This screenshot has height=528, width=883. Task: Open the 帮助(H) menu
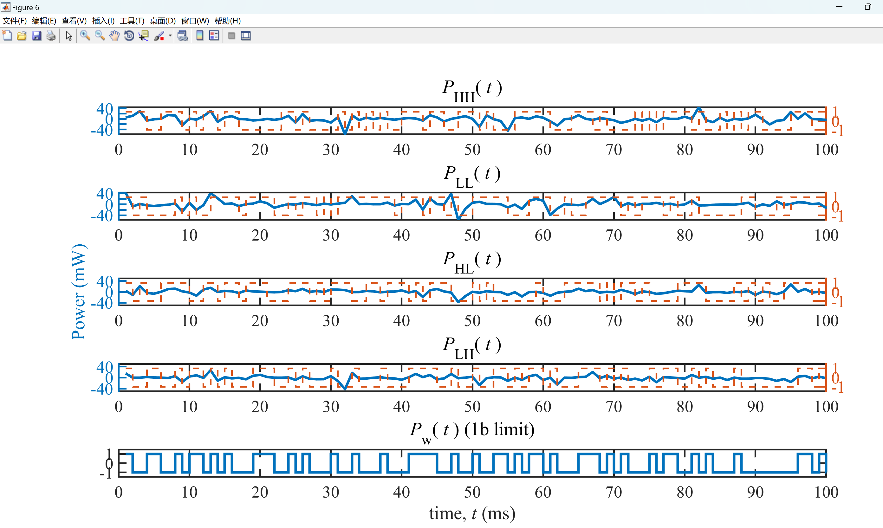coord(228,21)
